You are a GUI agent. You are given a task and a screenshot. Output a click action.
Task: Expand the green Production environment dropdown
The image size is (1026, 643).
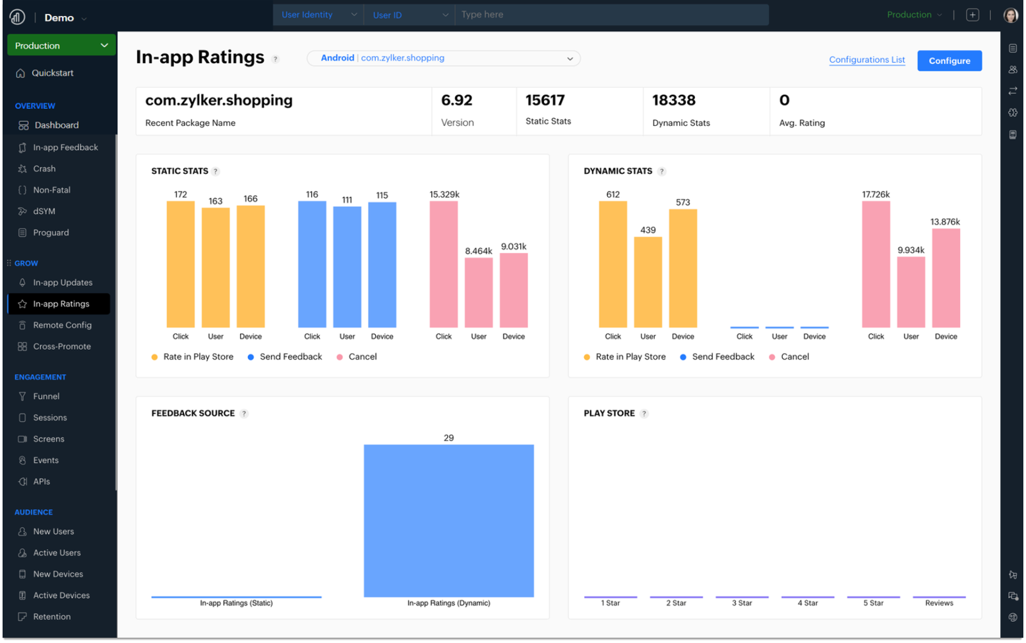[61, 45]
